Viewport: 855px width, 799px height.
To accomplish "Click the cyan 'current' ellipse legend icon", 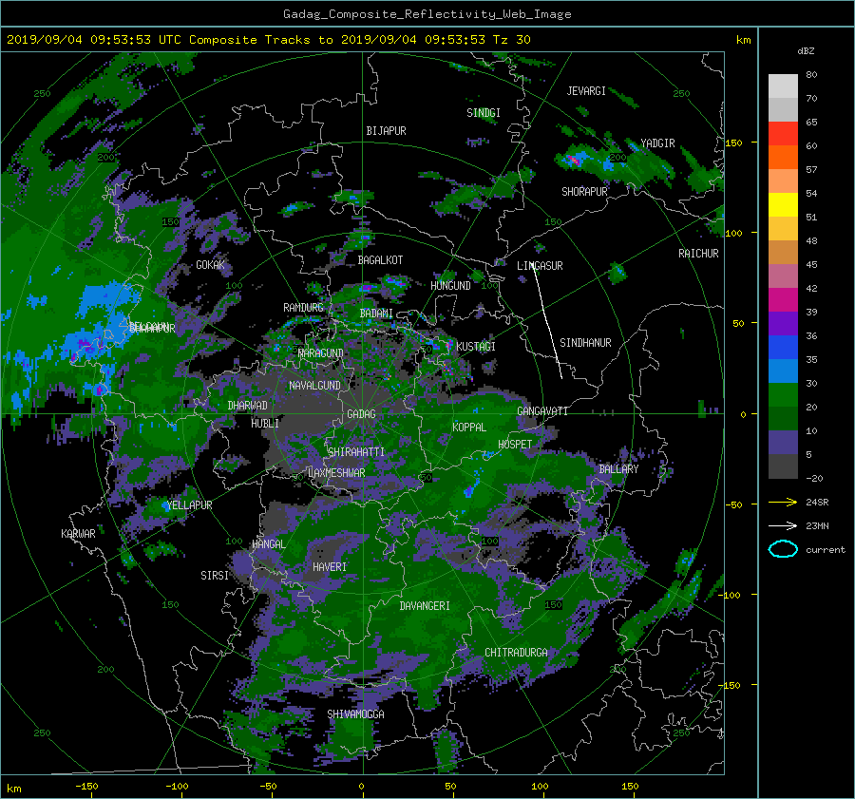I will point(783,549).
